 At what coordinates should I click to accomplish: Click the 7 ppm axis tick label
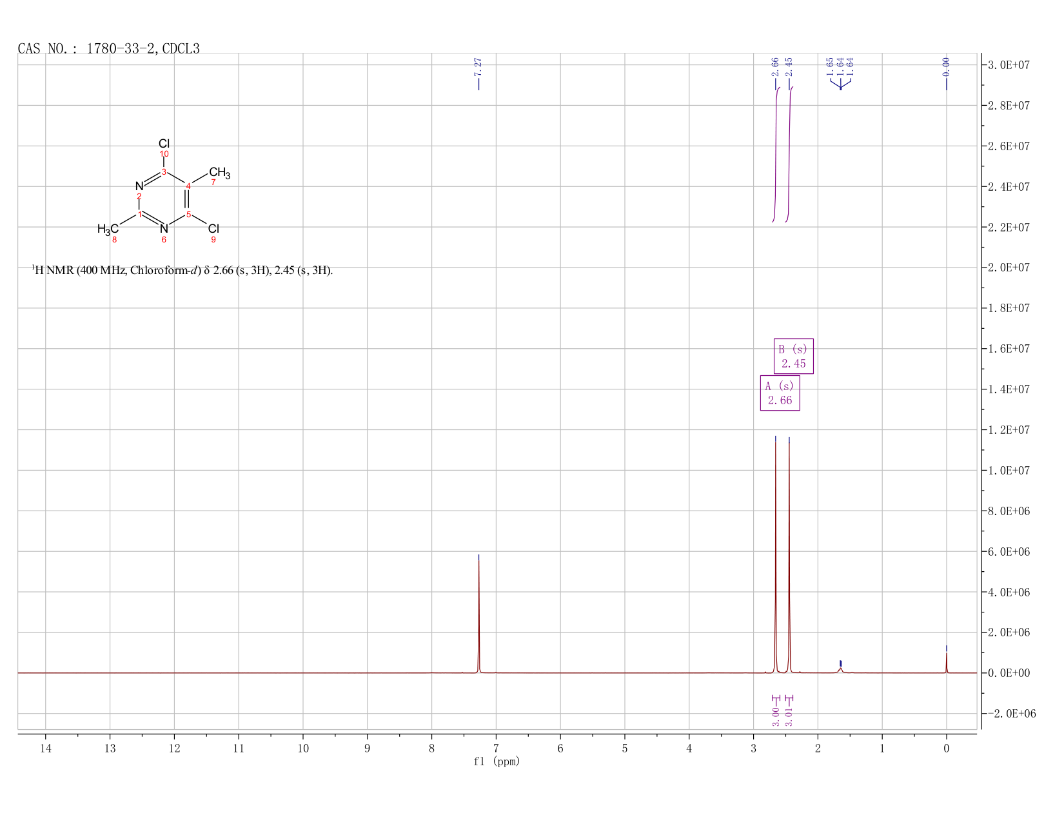point(496,749)
